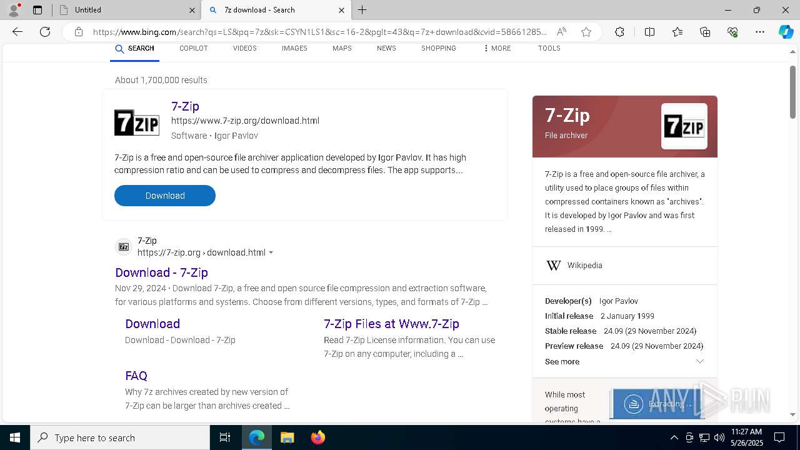The width and height of the screenshot is (800, 450).
Task: Click the 7ZIP logo in top result
Action: click(137, 122)
